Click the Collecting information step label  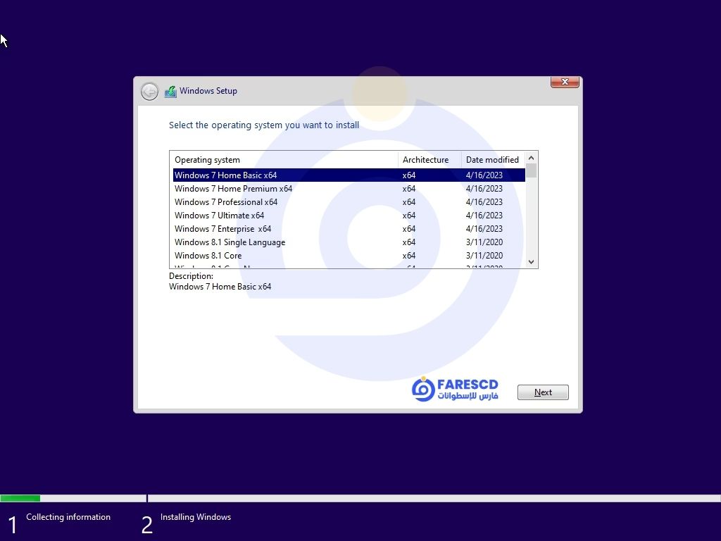[68, 517]
